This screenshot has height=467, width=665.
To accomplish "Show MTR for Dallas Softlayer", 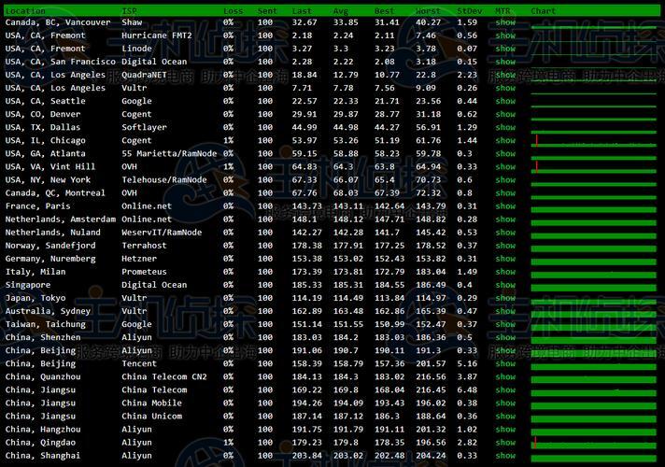I will point(505,128).
